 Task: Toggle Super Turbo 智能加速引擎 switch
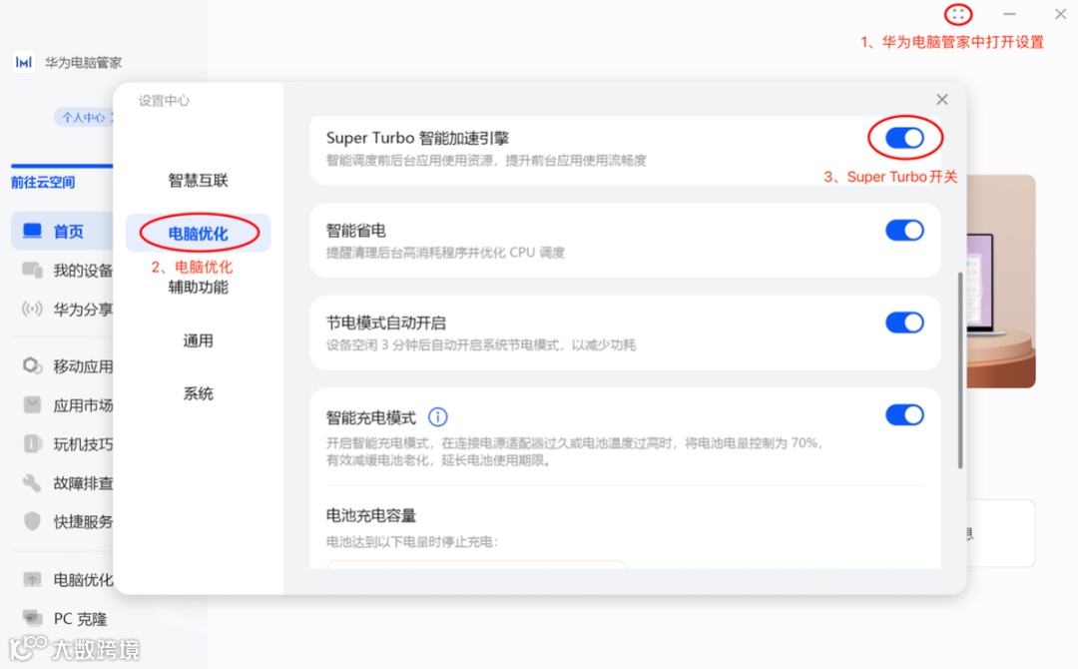coord(904,138)
